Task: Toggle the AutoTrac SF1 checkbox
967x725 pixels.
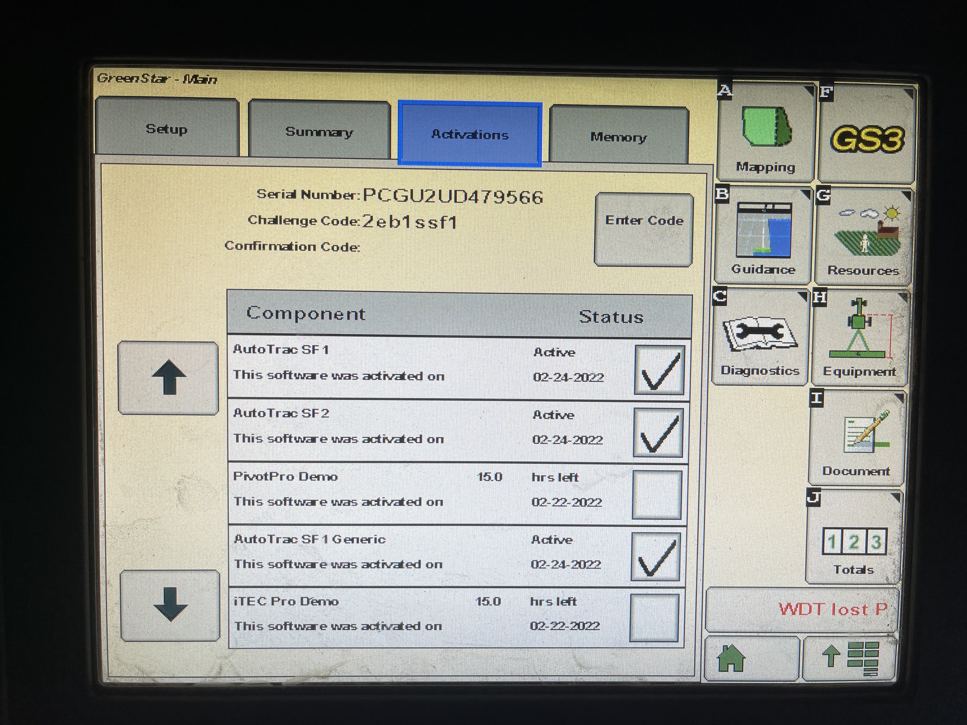Action: (x=659, y=370)
